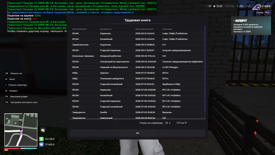Screen dimensions: 275x155
Task: Click the I Открыть инвентарь hint
Action: pos(16,85)
